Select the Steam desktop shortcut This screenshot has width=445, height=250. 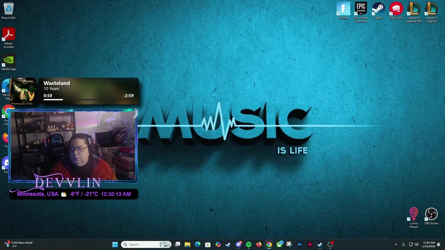click(378, 11)
